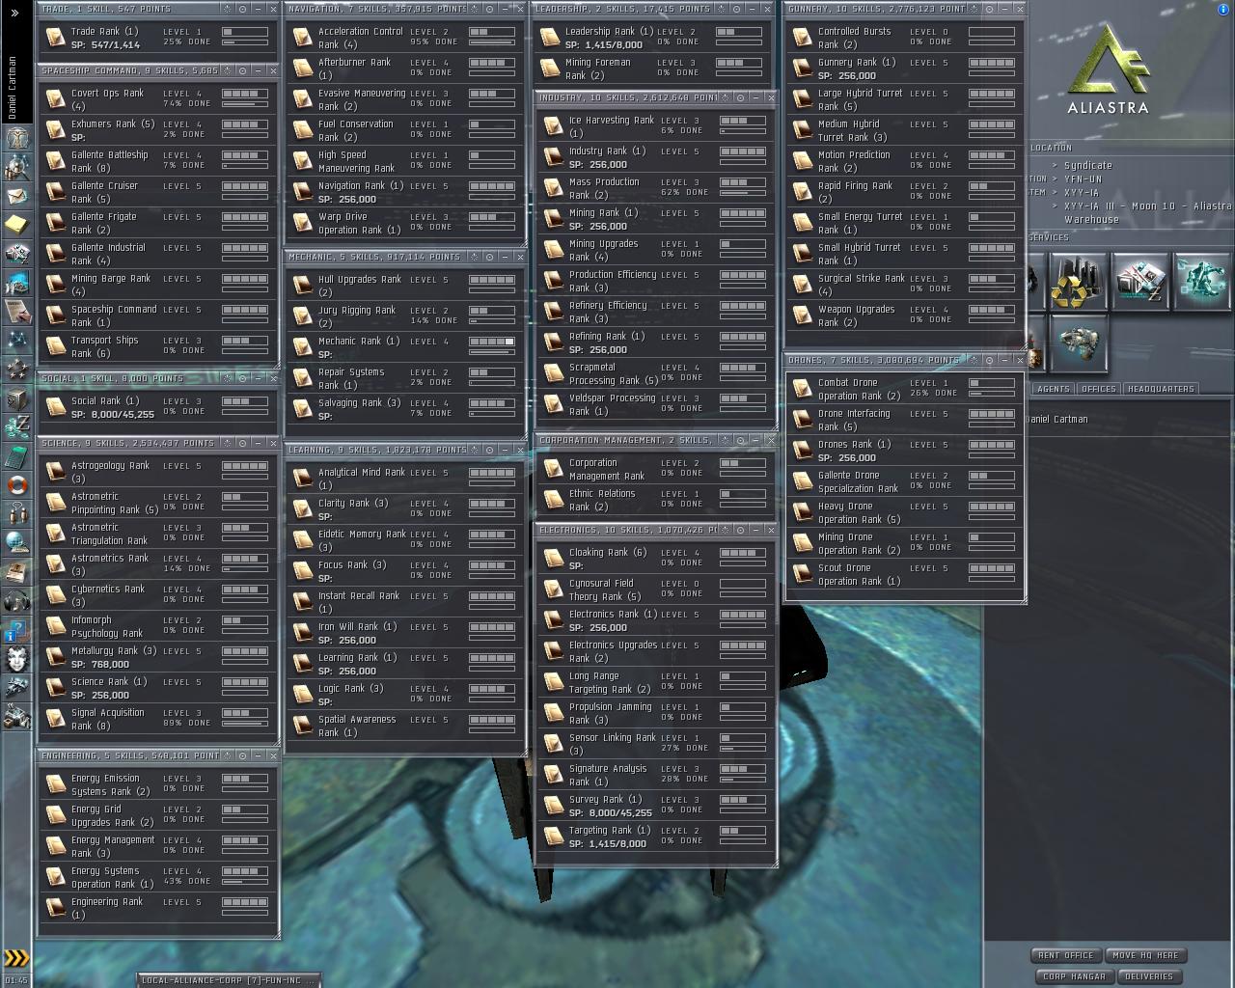Open the spaceship icon in the sidebar

coord(16,687)
